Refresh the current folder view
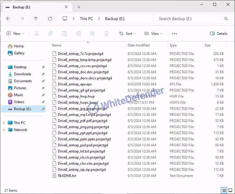This screenshot has width=235, height=194. point(50,19)
